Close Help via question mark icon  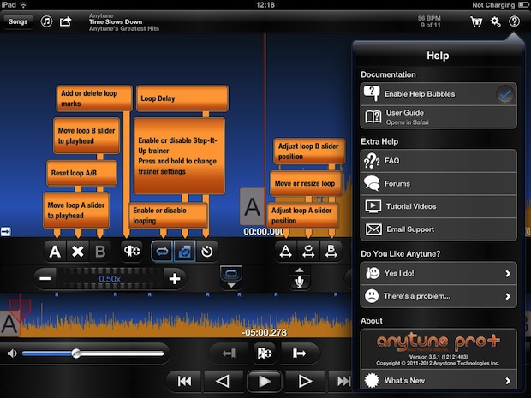[514, 21]
